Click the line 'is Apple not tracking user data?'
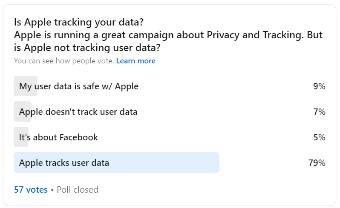Screen dimensions: 340x208 (x=87, y=48)
